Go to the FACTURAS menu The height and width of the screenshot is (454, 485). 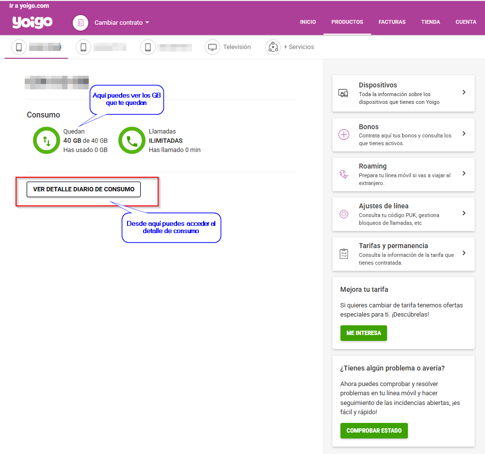(392, 22)
